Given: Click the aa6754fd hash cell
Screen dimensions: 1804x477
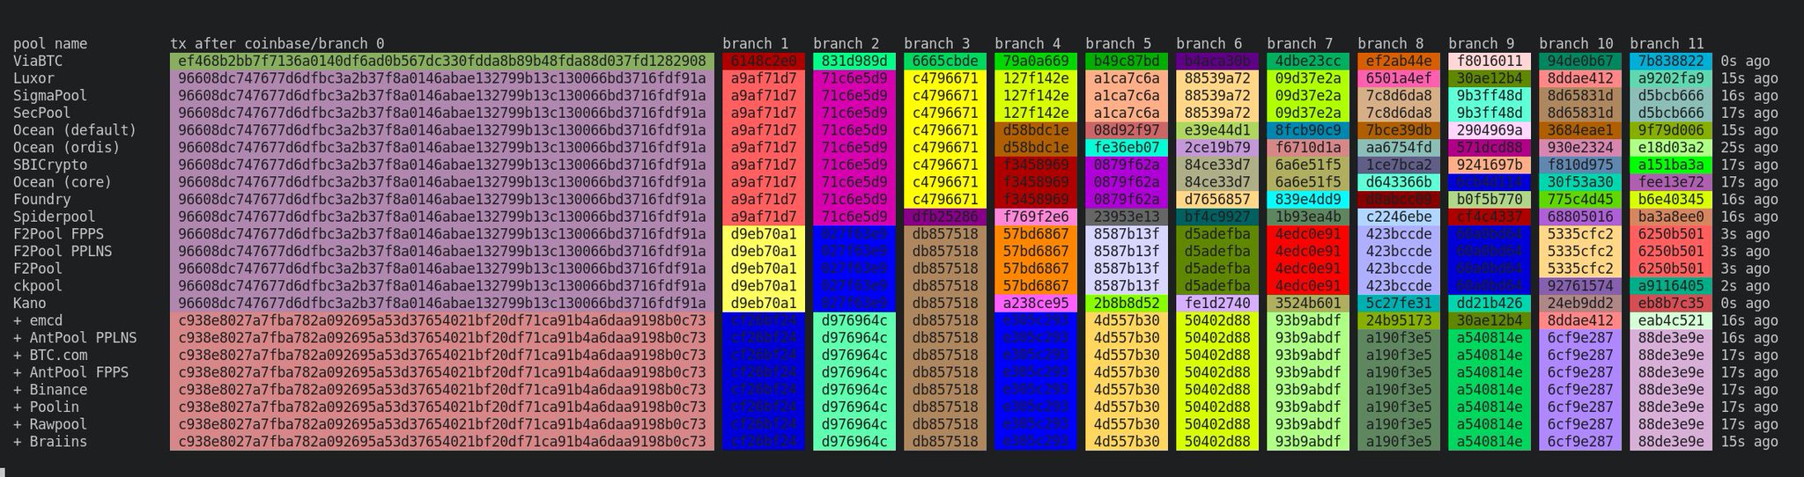Looking at the screenshot, I should pyautogui.click(x=1399, y=148).
